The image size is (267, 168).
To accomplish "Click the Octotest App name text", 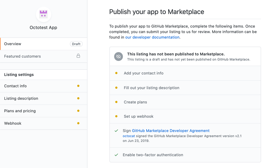I will tap(44, 28).
